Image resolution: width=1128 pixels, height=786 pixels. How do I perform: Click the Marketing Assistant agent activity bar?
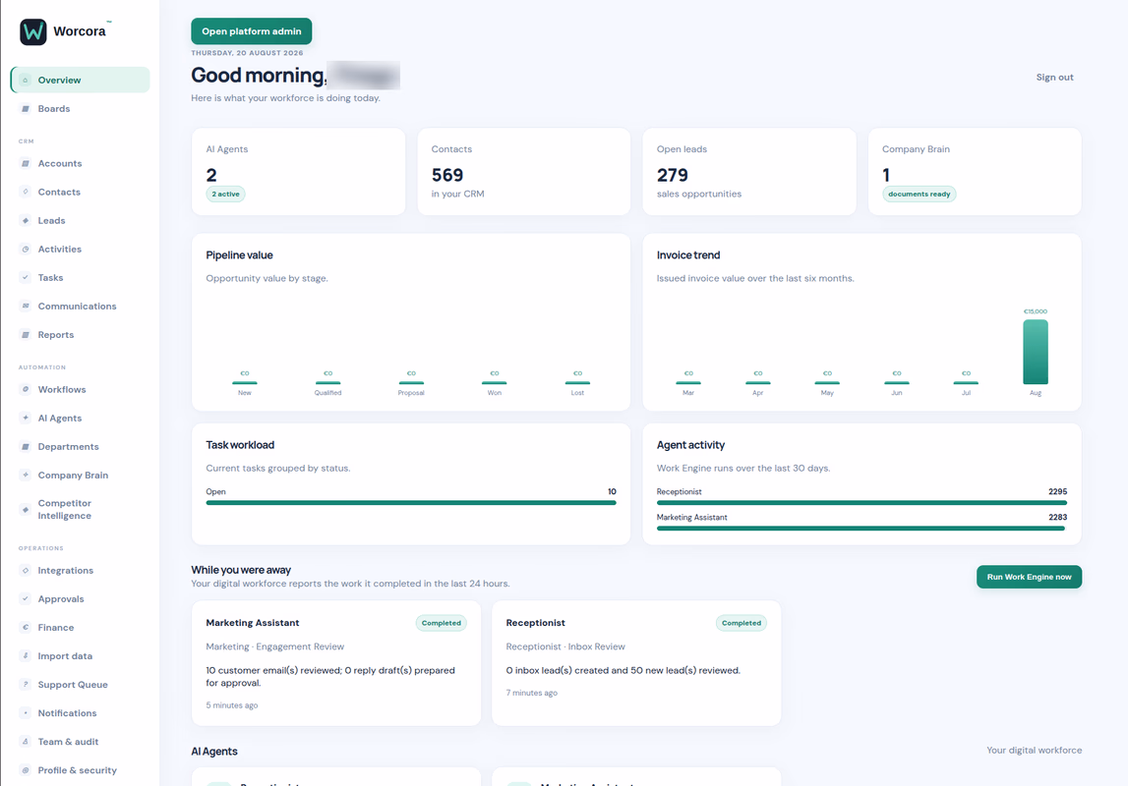click(x=861, y=528)
